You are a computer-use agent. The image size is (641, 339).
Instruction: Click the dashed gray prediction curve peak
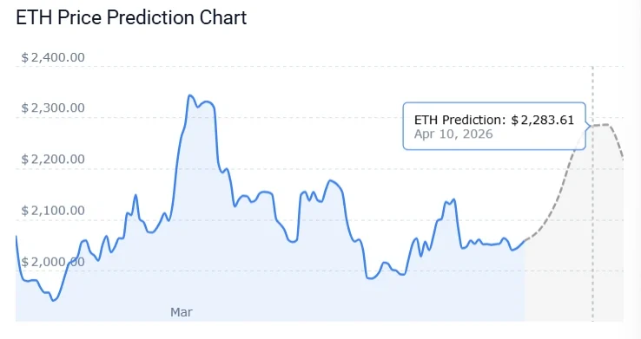pyautogui.click(x=601, y=125)
